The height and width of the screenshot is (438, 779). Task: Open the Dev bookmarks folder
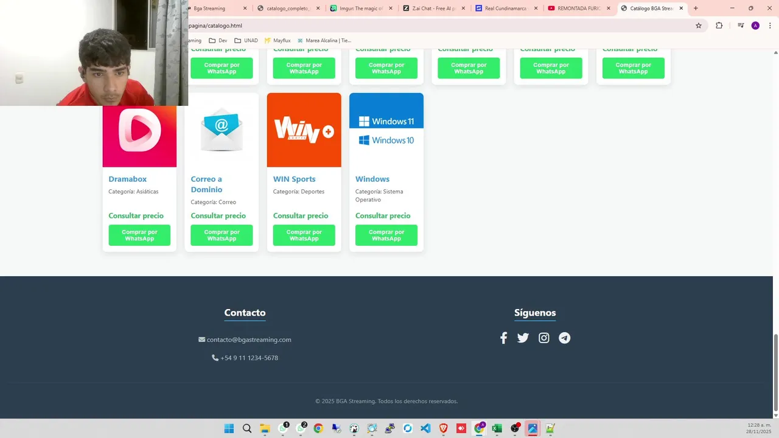tap(218, 41)
